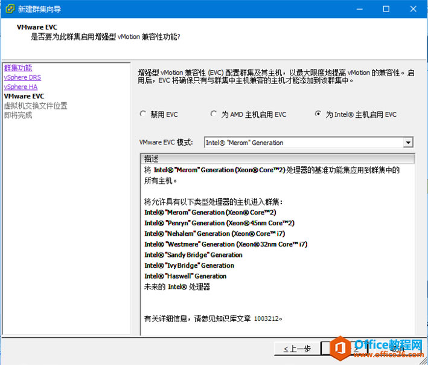The image size is (428, 365).
Task: Click 虚拟机交换文件位置 step in sidebar
Action: 36,106
